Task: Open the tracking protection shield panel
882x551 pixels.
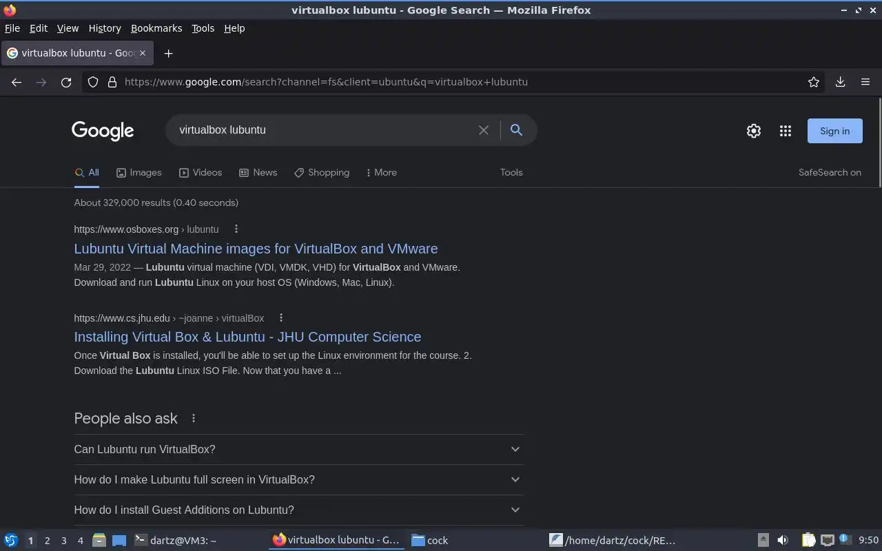Action: [x=93, y=82]
